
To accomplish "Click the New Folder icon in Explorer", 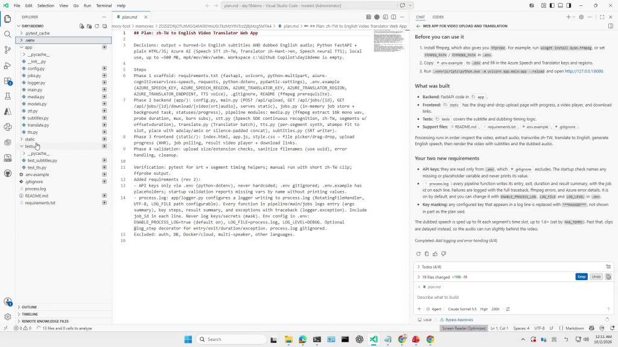I will [x=89, y=26].
